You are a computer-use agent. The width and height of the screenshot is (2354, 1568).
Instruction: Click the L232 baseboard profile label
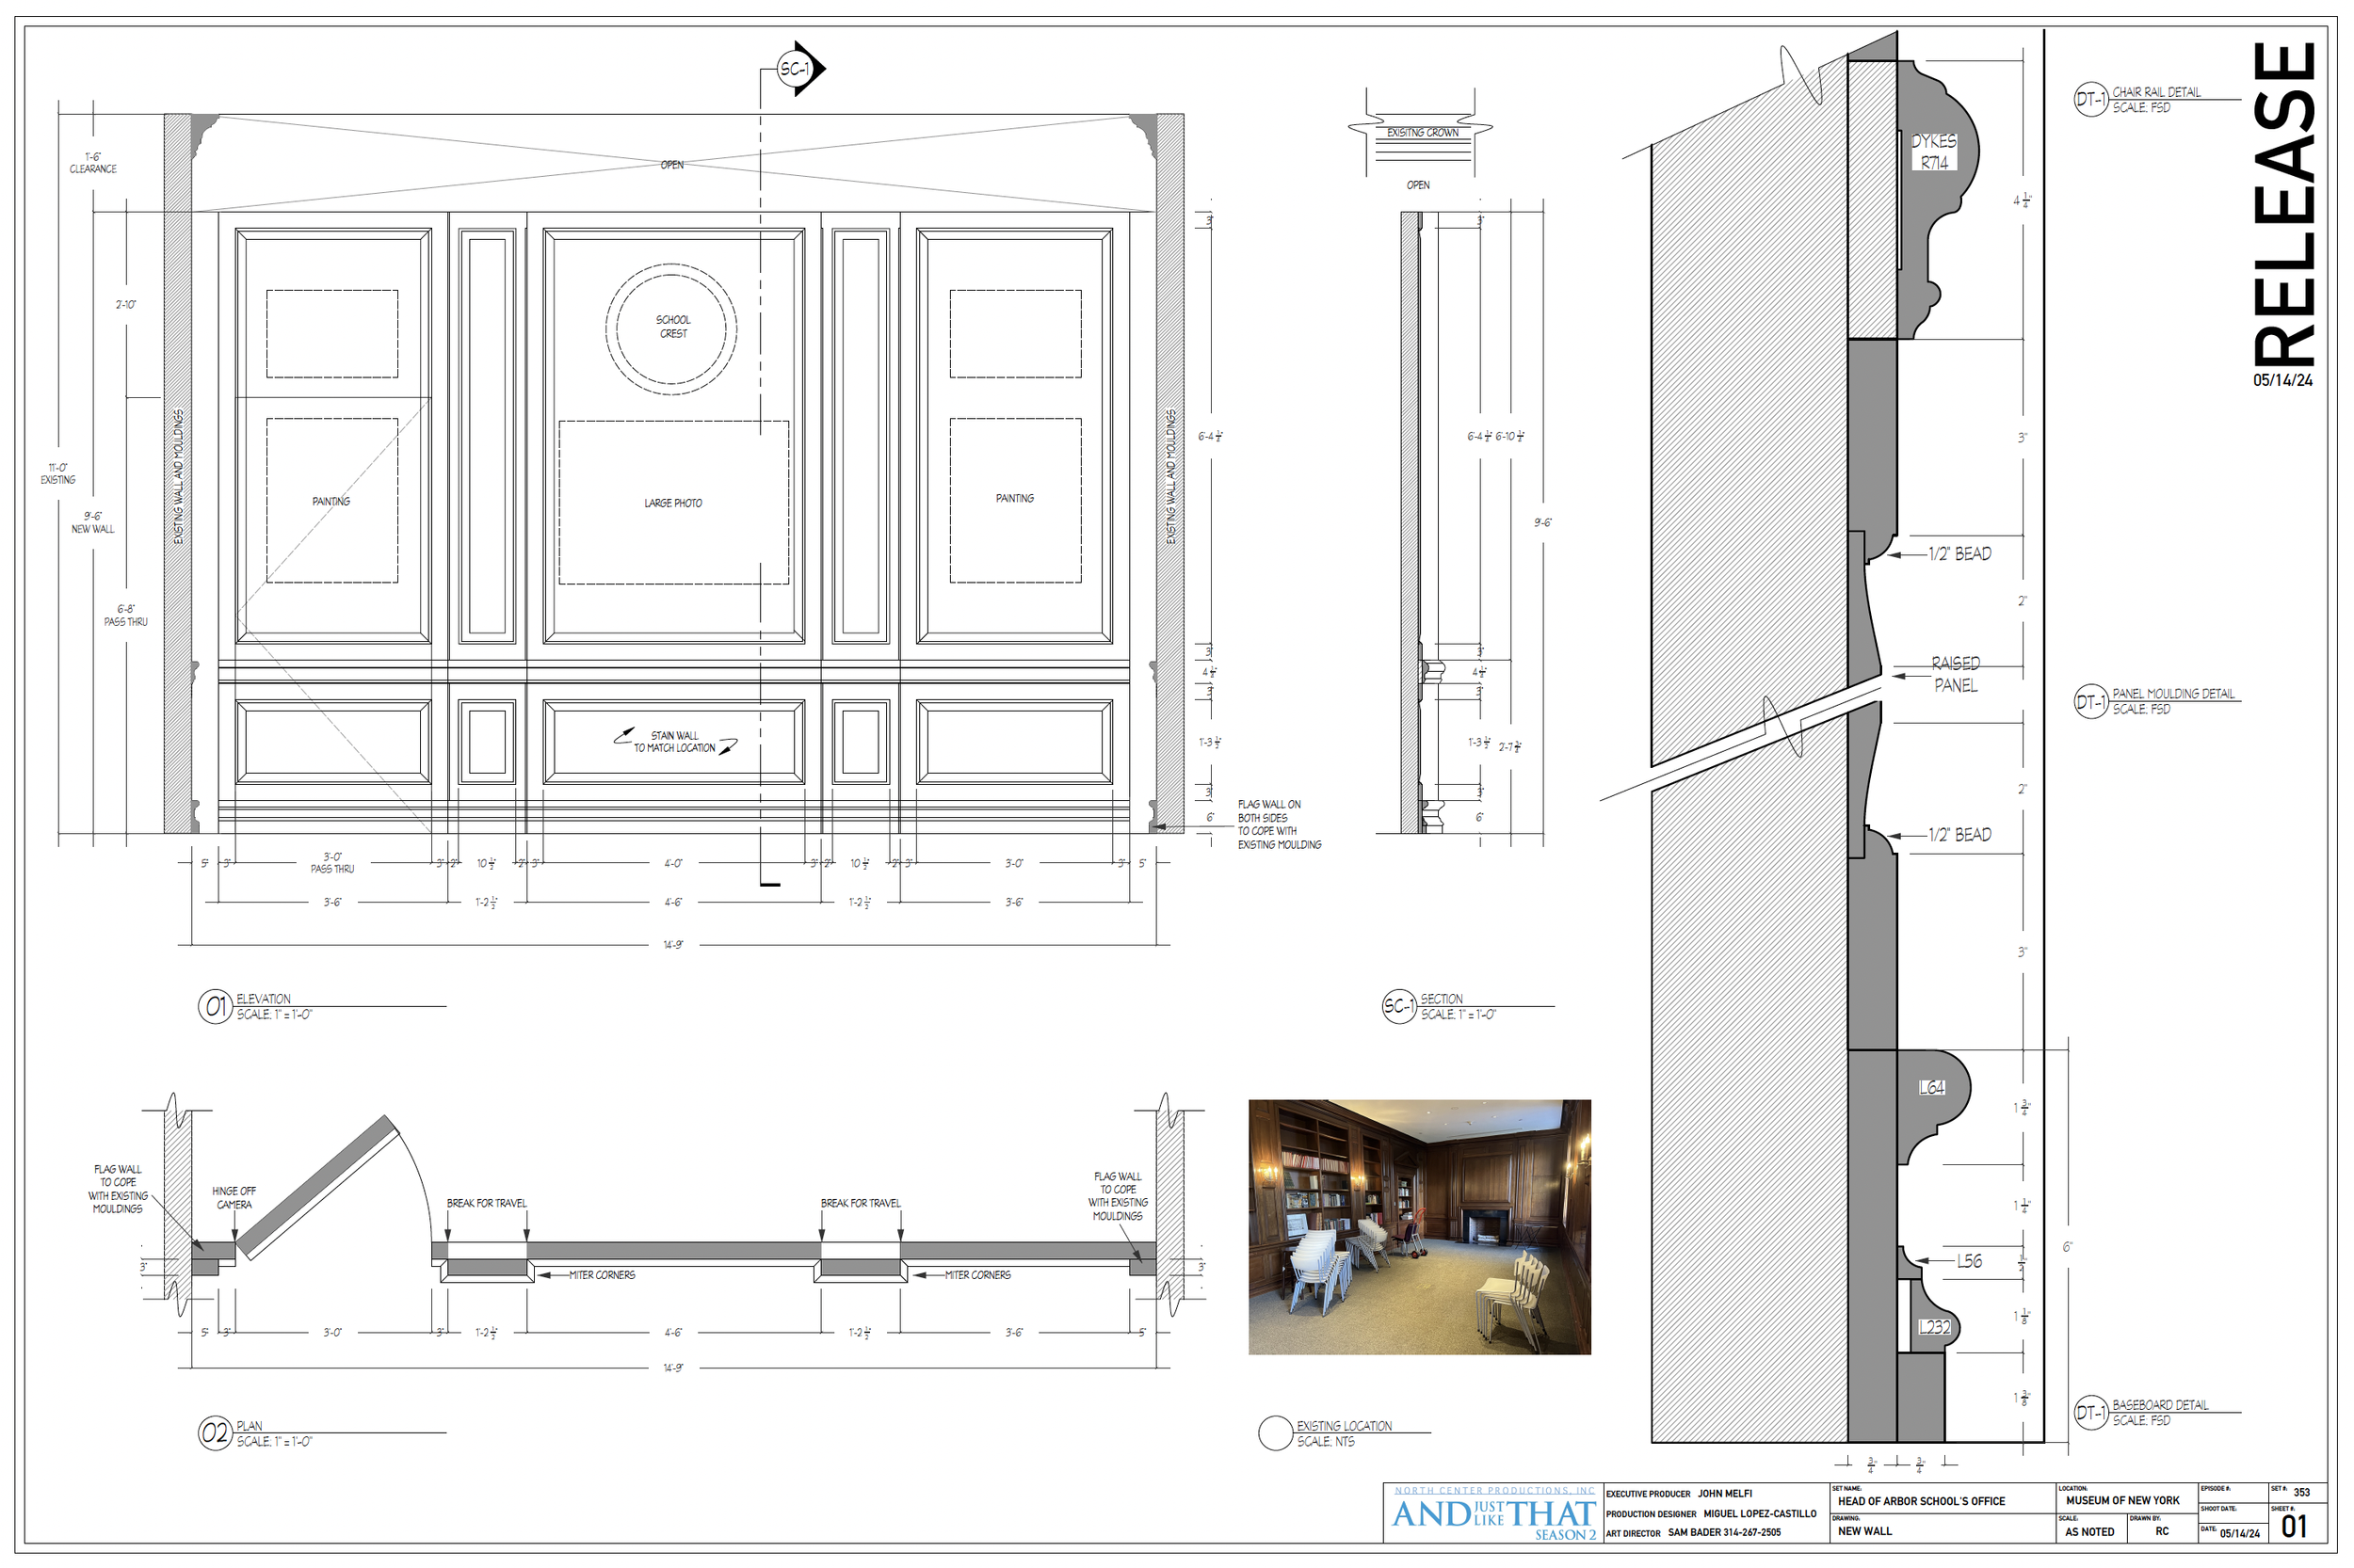point(1933,1327)
